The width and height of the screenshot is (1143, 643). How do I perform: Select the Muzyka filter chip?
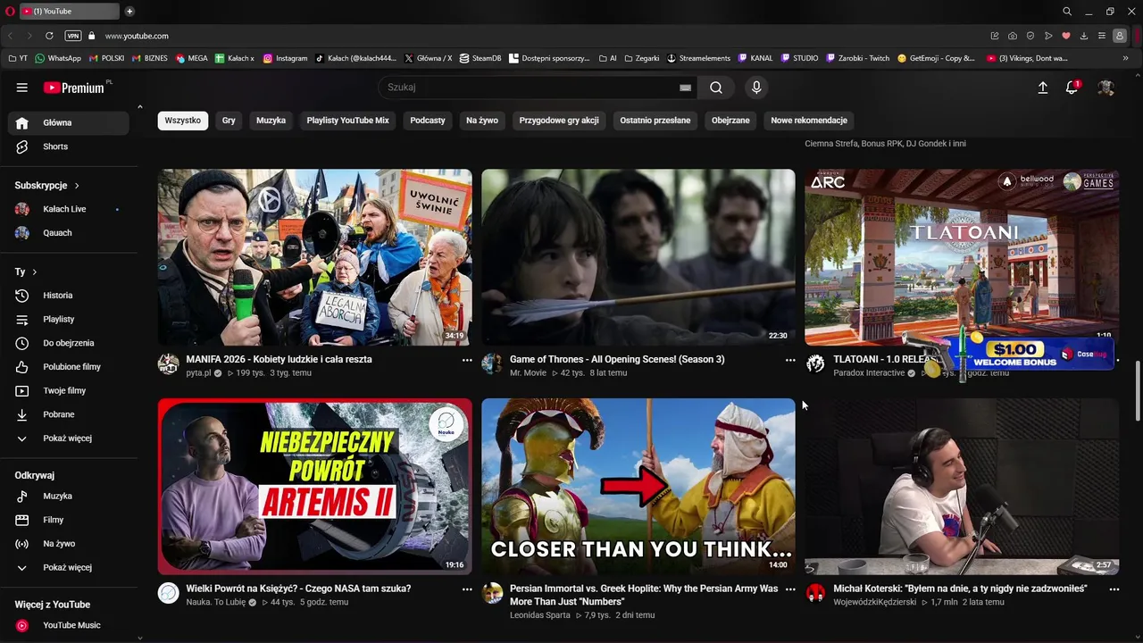[x=271, y=121]
